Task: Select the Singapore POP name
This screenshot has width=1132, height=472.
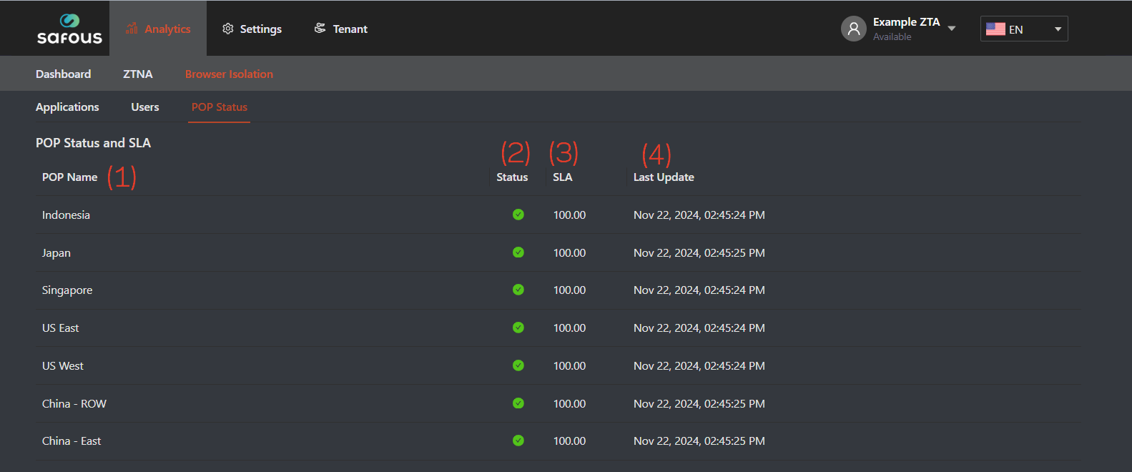Action: click(x=67, y=290)
